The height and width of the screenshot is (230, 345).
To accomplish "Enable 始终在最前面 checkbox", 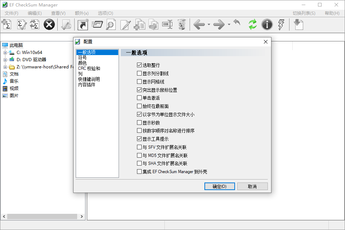I will click(139, 106).
